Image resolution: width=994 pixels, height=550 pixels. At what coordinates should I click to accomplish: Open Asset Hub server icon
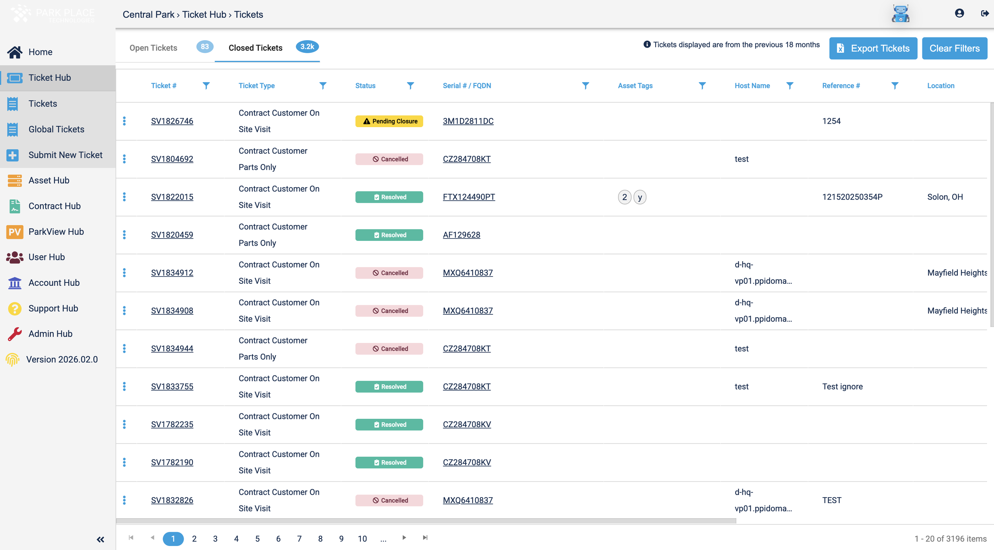point(15,180)
